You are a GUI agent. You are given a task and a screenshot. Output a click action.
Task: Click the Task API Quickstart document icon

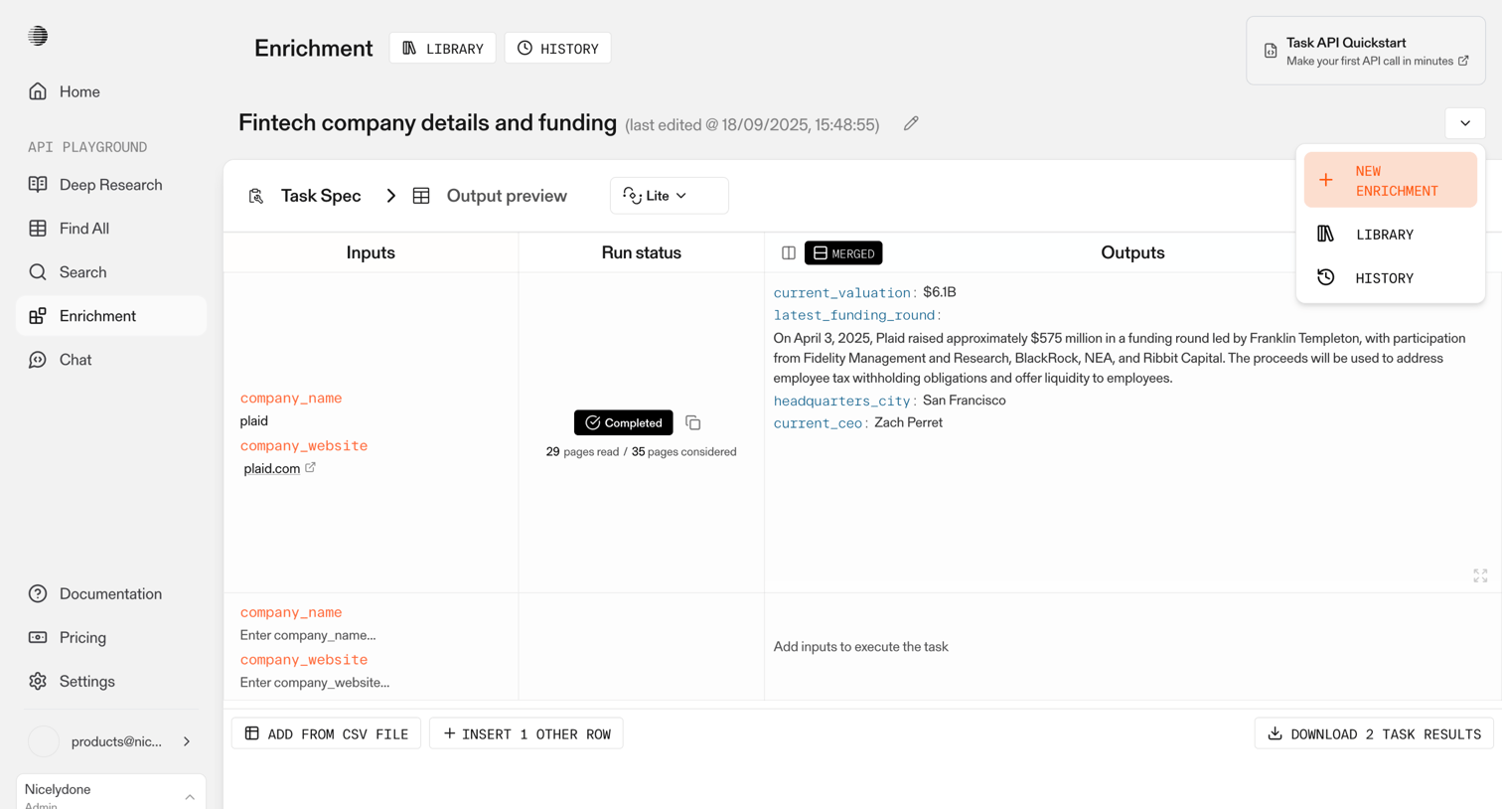pyautogui.click(x=1271, y=51)
